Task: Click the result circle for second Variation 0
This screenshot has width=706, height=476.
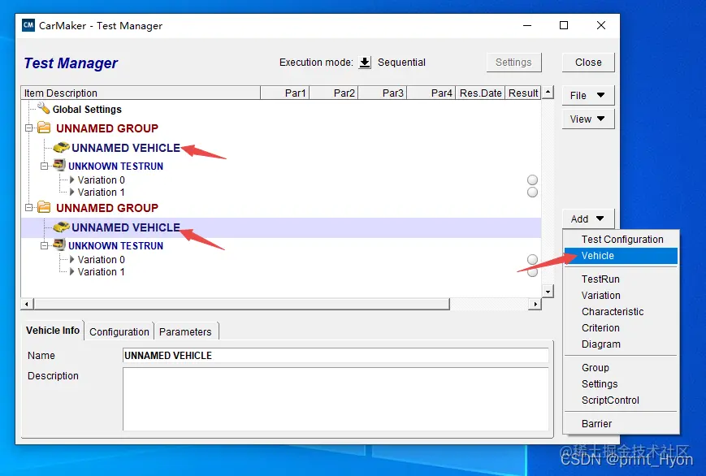Action: [x=532, y=259]
